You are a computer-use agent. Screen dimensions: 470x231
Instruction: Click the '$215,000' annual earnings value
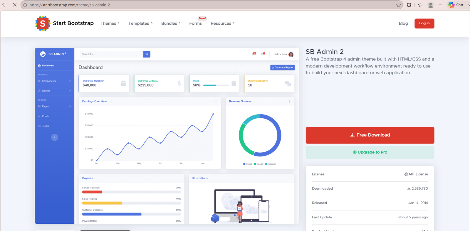pos(146,85)
